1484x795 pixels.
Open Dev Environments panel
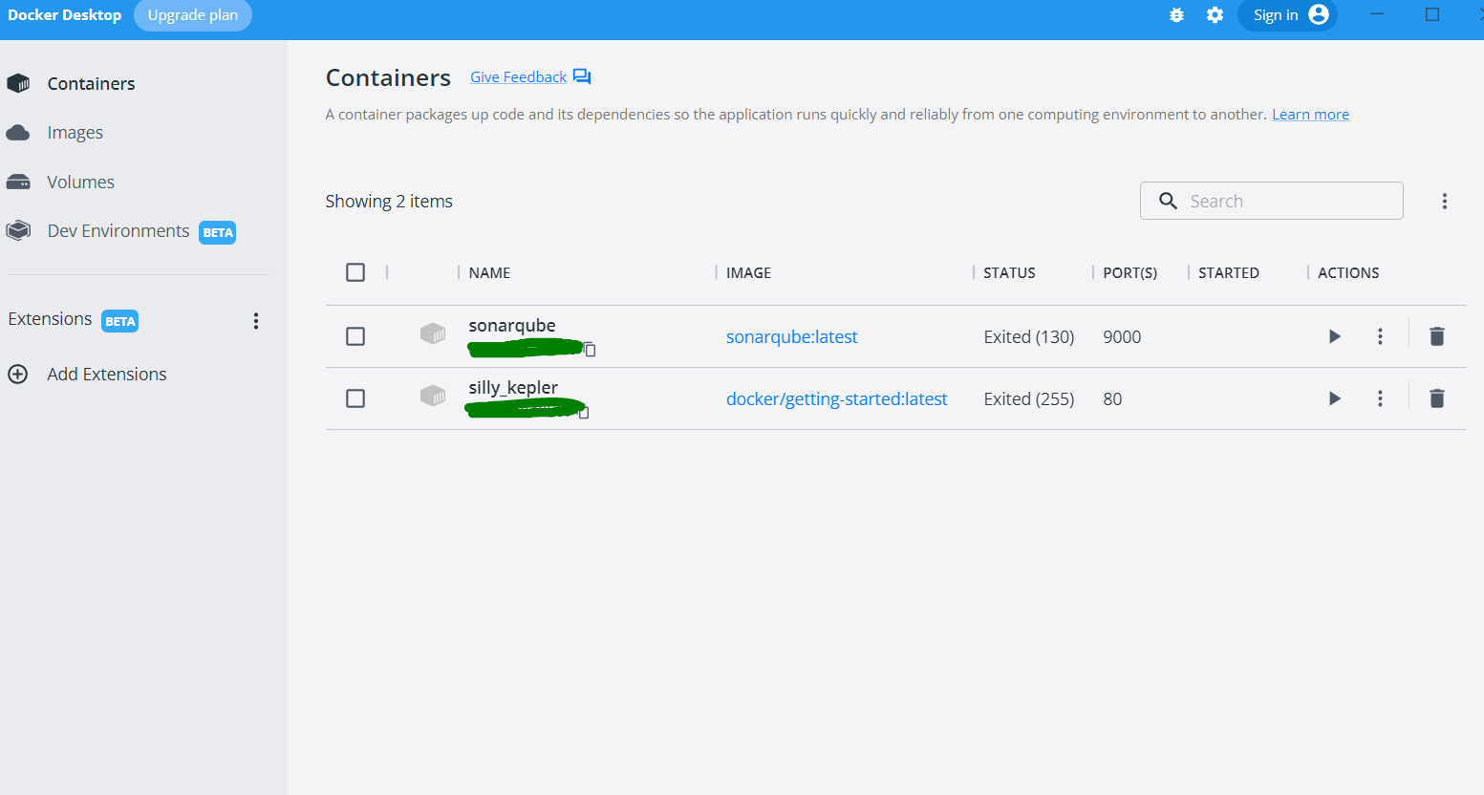click(x=118, y=230)
